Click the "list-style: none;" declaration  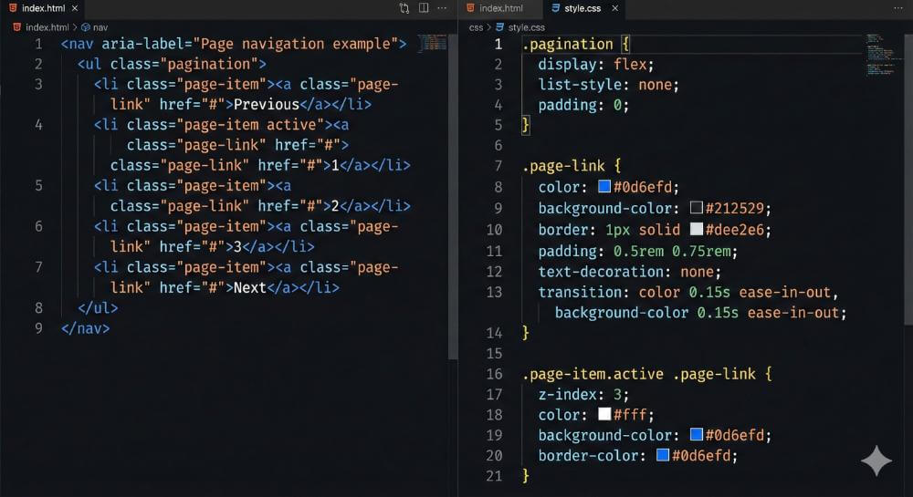(608, 85)
